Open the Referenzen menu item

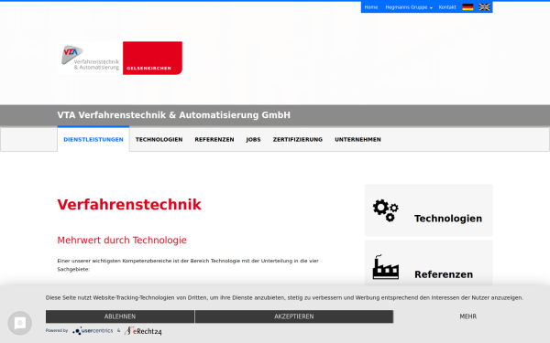(214, 139)
